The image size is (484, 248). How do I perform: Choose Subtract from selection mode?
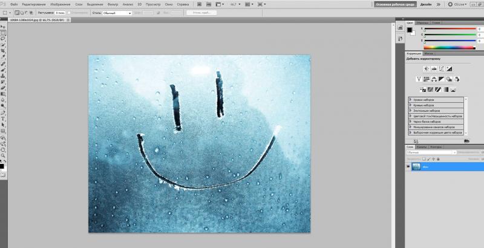pos(26,13)
